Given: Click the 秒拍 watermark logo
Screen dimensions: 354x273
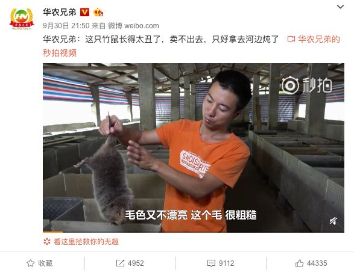Looking at the screenshot, I should 306,85.
